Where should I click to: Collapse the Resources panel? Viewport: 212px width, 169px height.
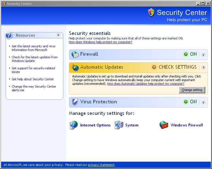click(x=58, y=35)
